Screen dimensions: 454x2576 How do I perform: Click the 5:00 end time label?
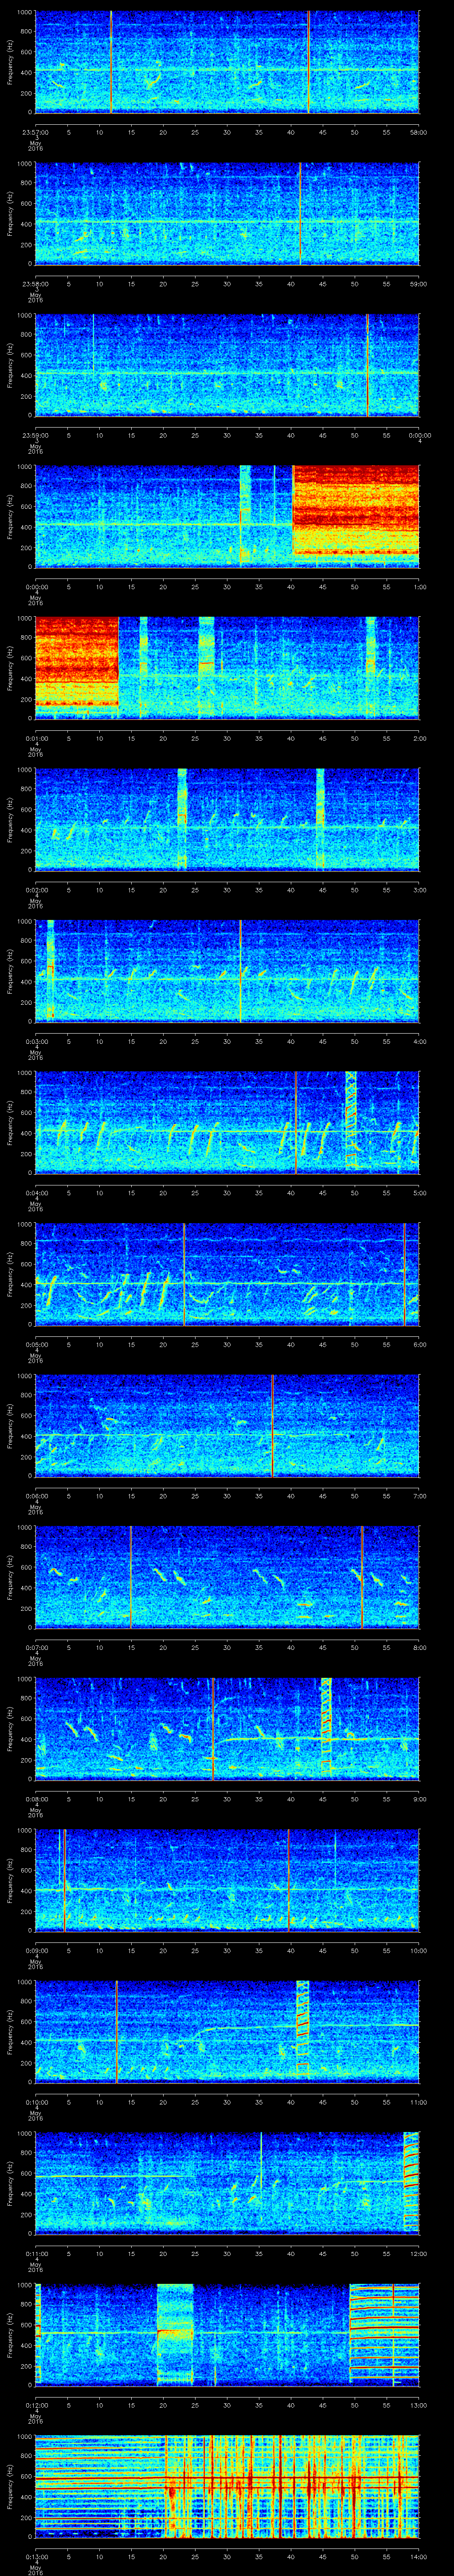419,1193
